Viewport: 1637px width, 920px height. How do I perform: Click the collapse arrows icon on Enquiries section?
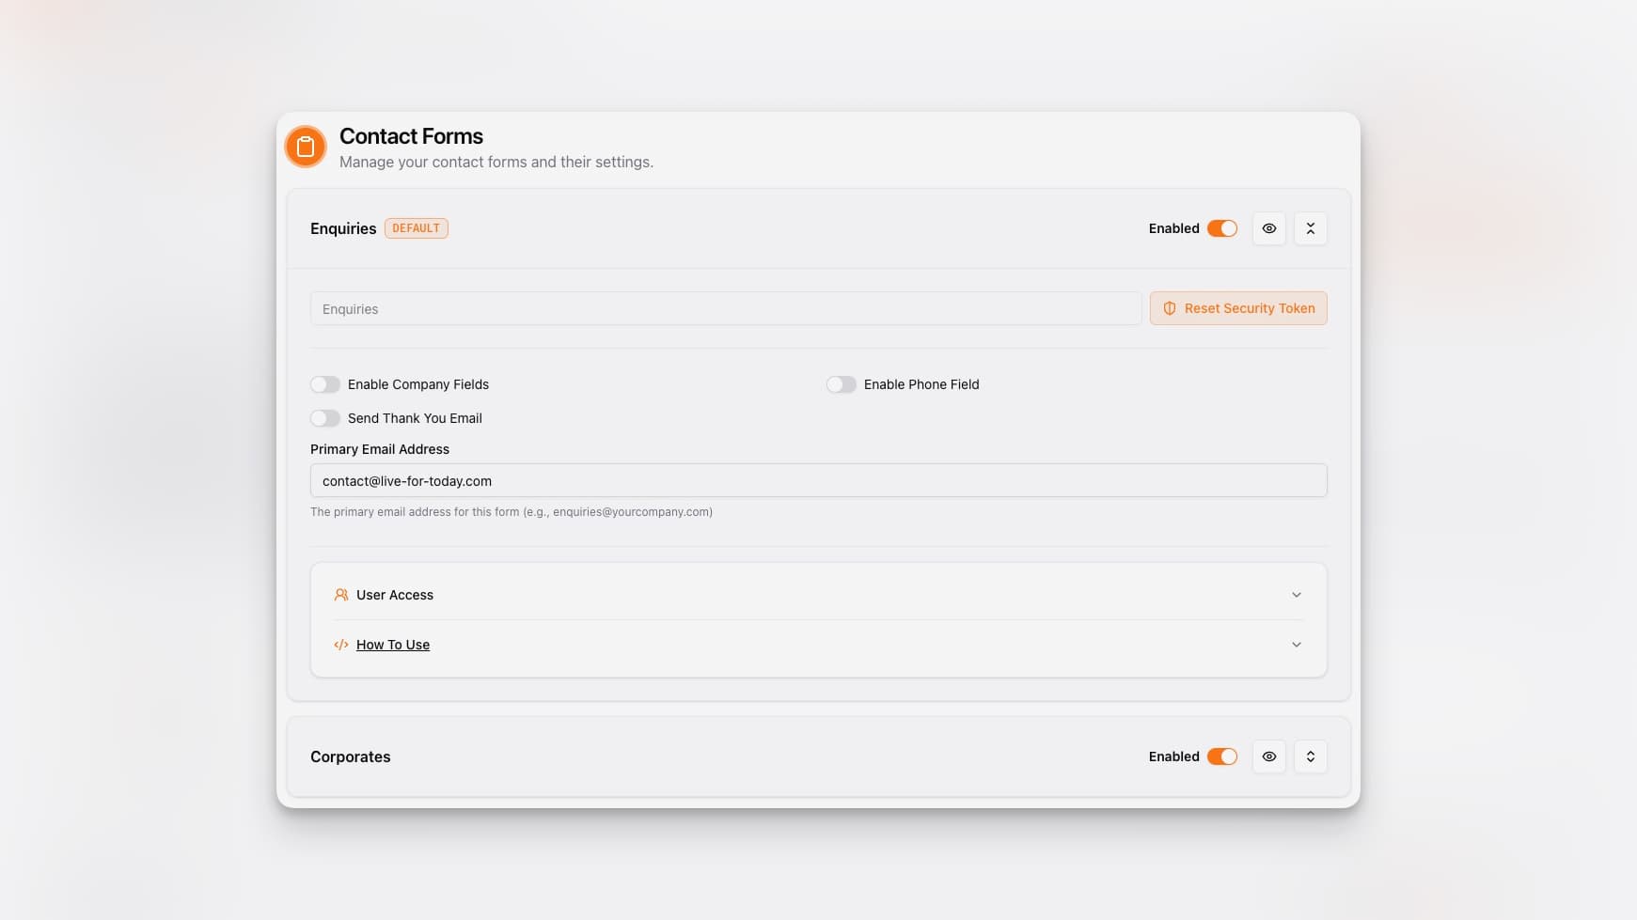1310,228
